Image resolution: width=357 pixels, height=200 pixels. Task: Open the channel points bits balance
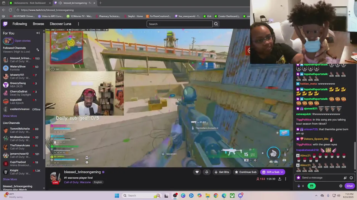(301, 186)
